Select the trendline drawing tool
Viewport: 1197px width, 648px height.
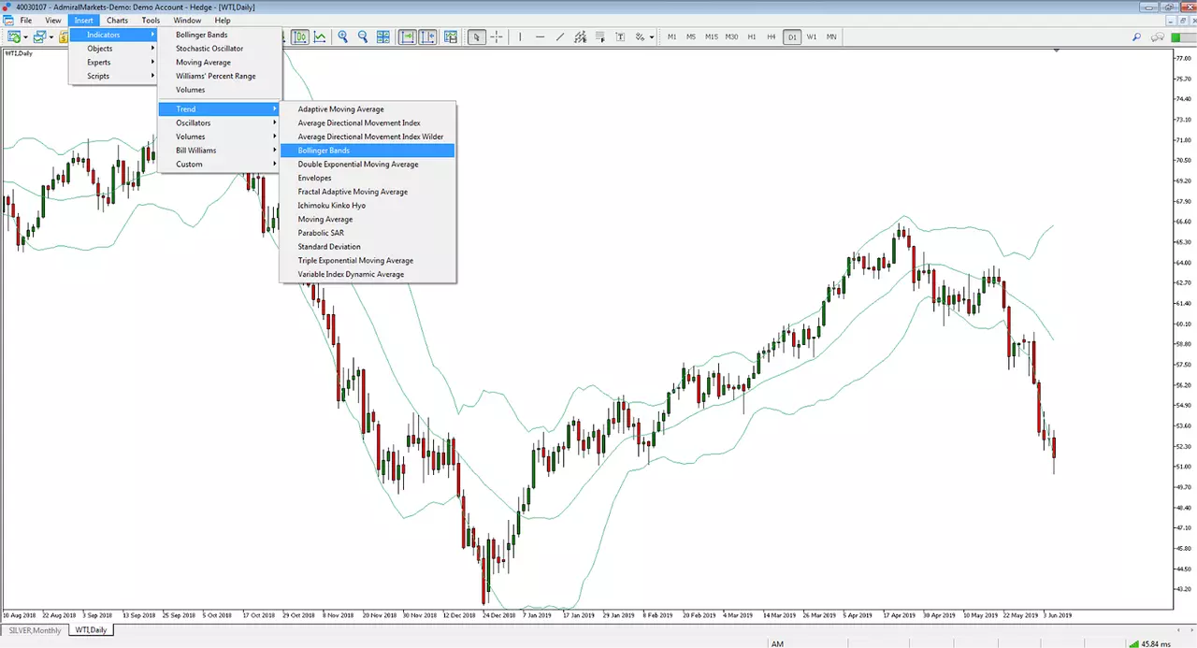tap(560, 36)
